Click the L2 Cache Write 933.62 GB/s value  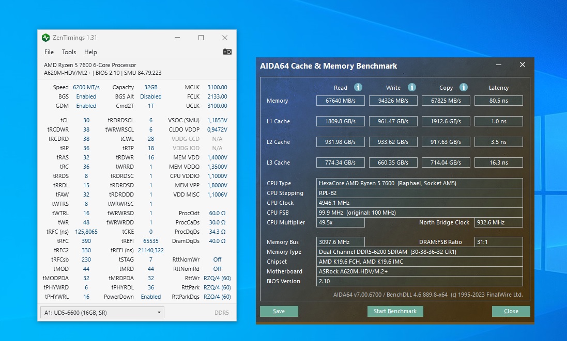coord(393,142)
